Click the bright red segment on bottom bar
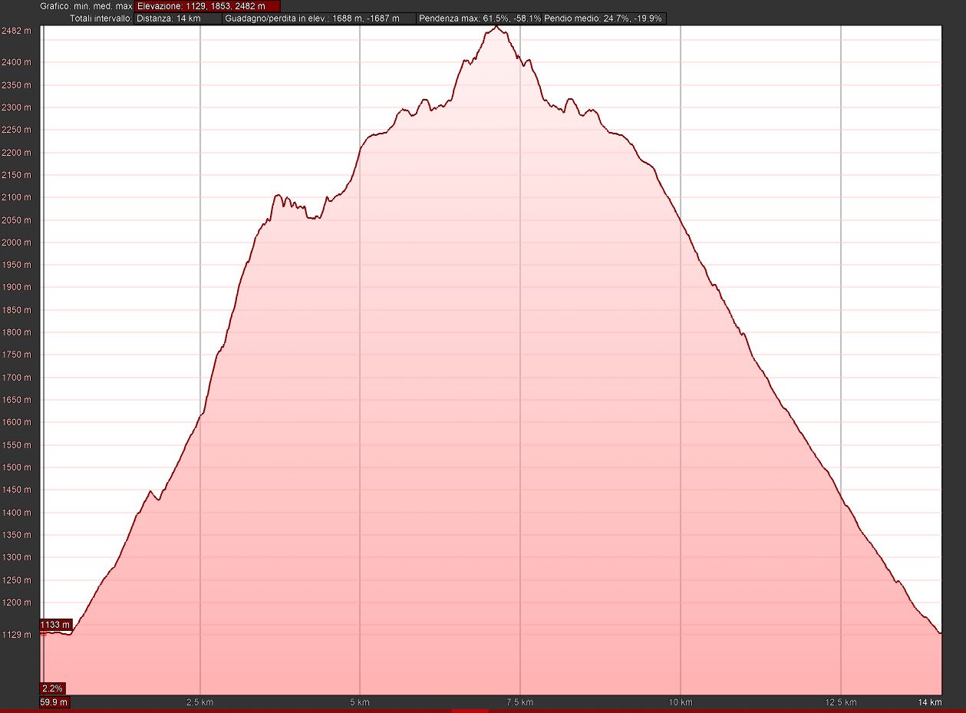Image resolution: width=966 pixels, height=713 pixels. coord(470,711)
